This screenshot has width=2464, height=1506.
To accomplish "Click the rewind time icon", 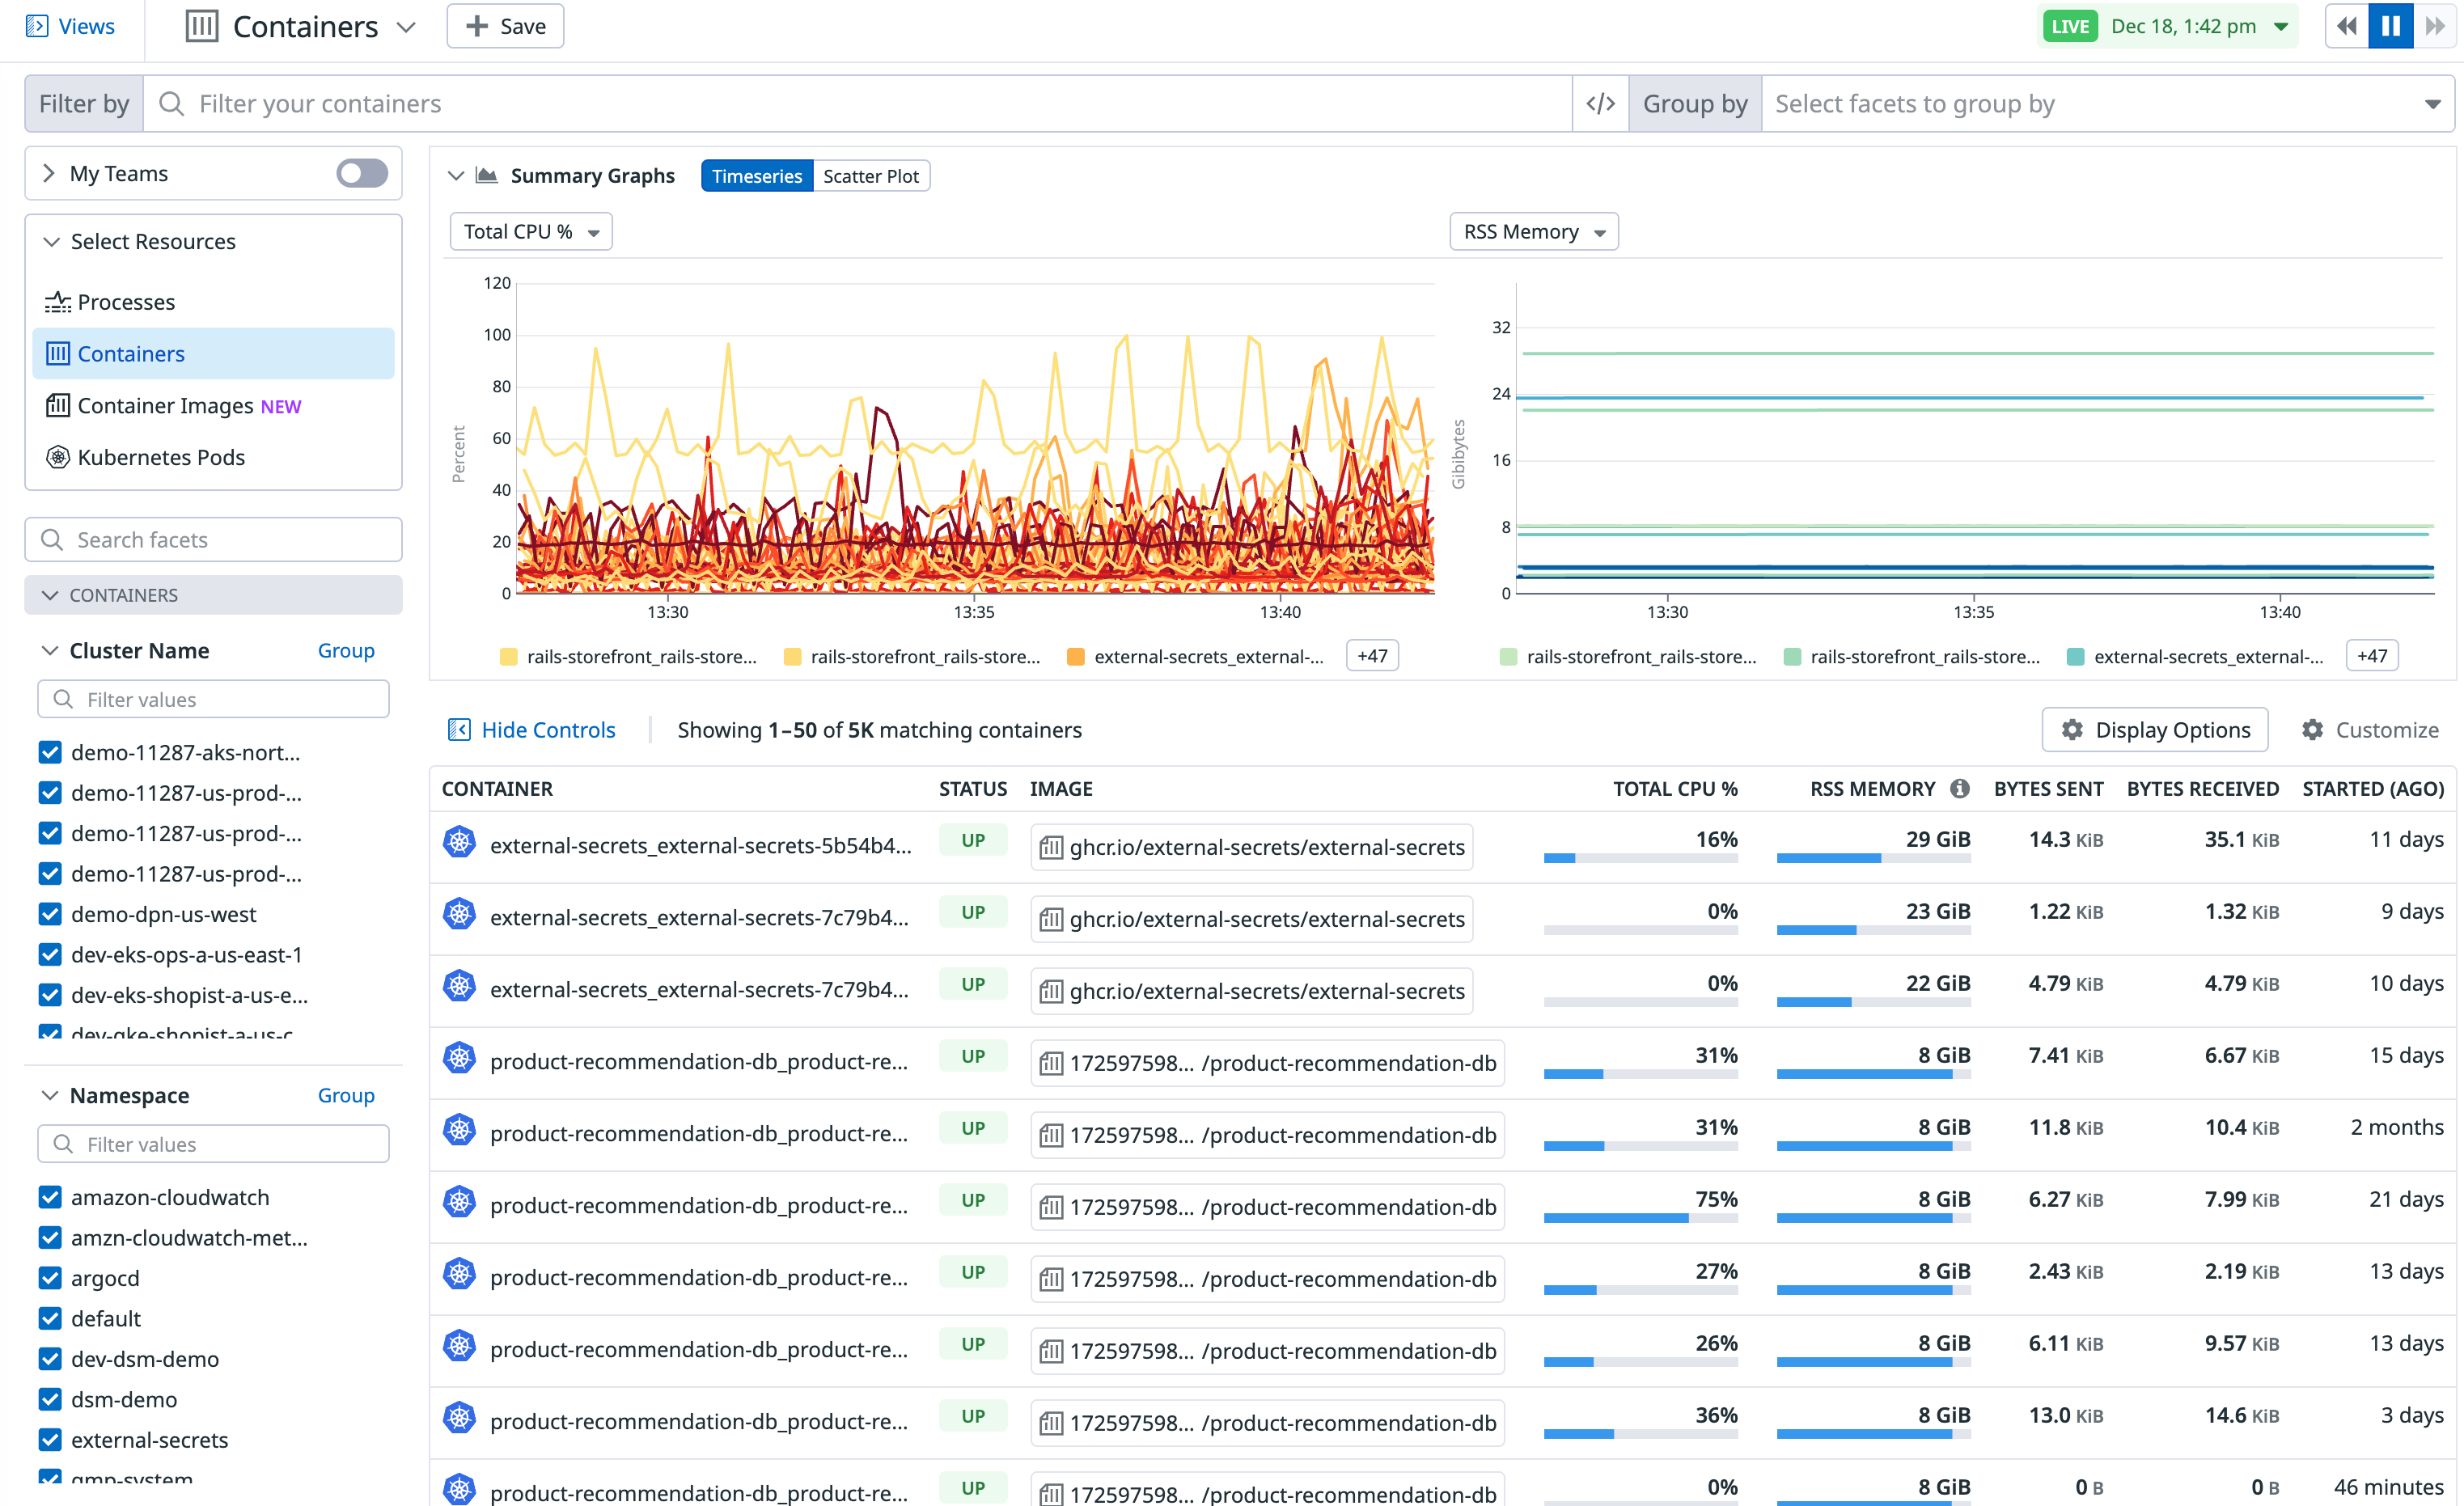I will coord(2346,26).
